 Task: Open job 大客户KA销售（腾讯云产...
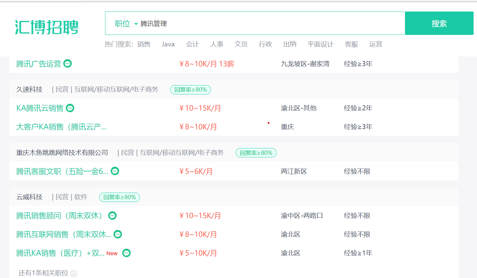click(61, 127)
